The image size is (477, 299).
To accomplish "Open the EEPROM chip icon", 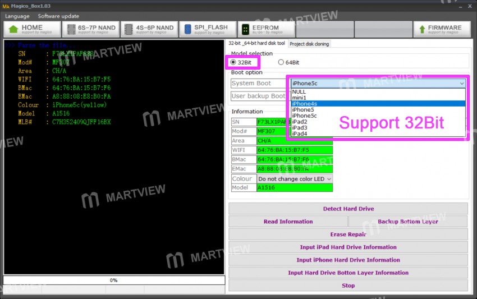I will 245,29.
